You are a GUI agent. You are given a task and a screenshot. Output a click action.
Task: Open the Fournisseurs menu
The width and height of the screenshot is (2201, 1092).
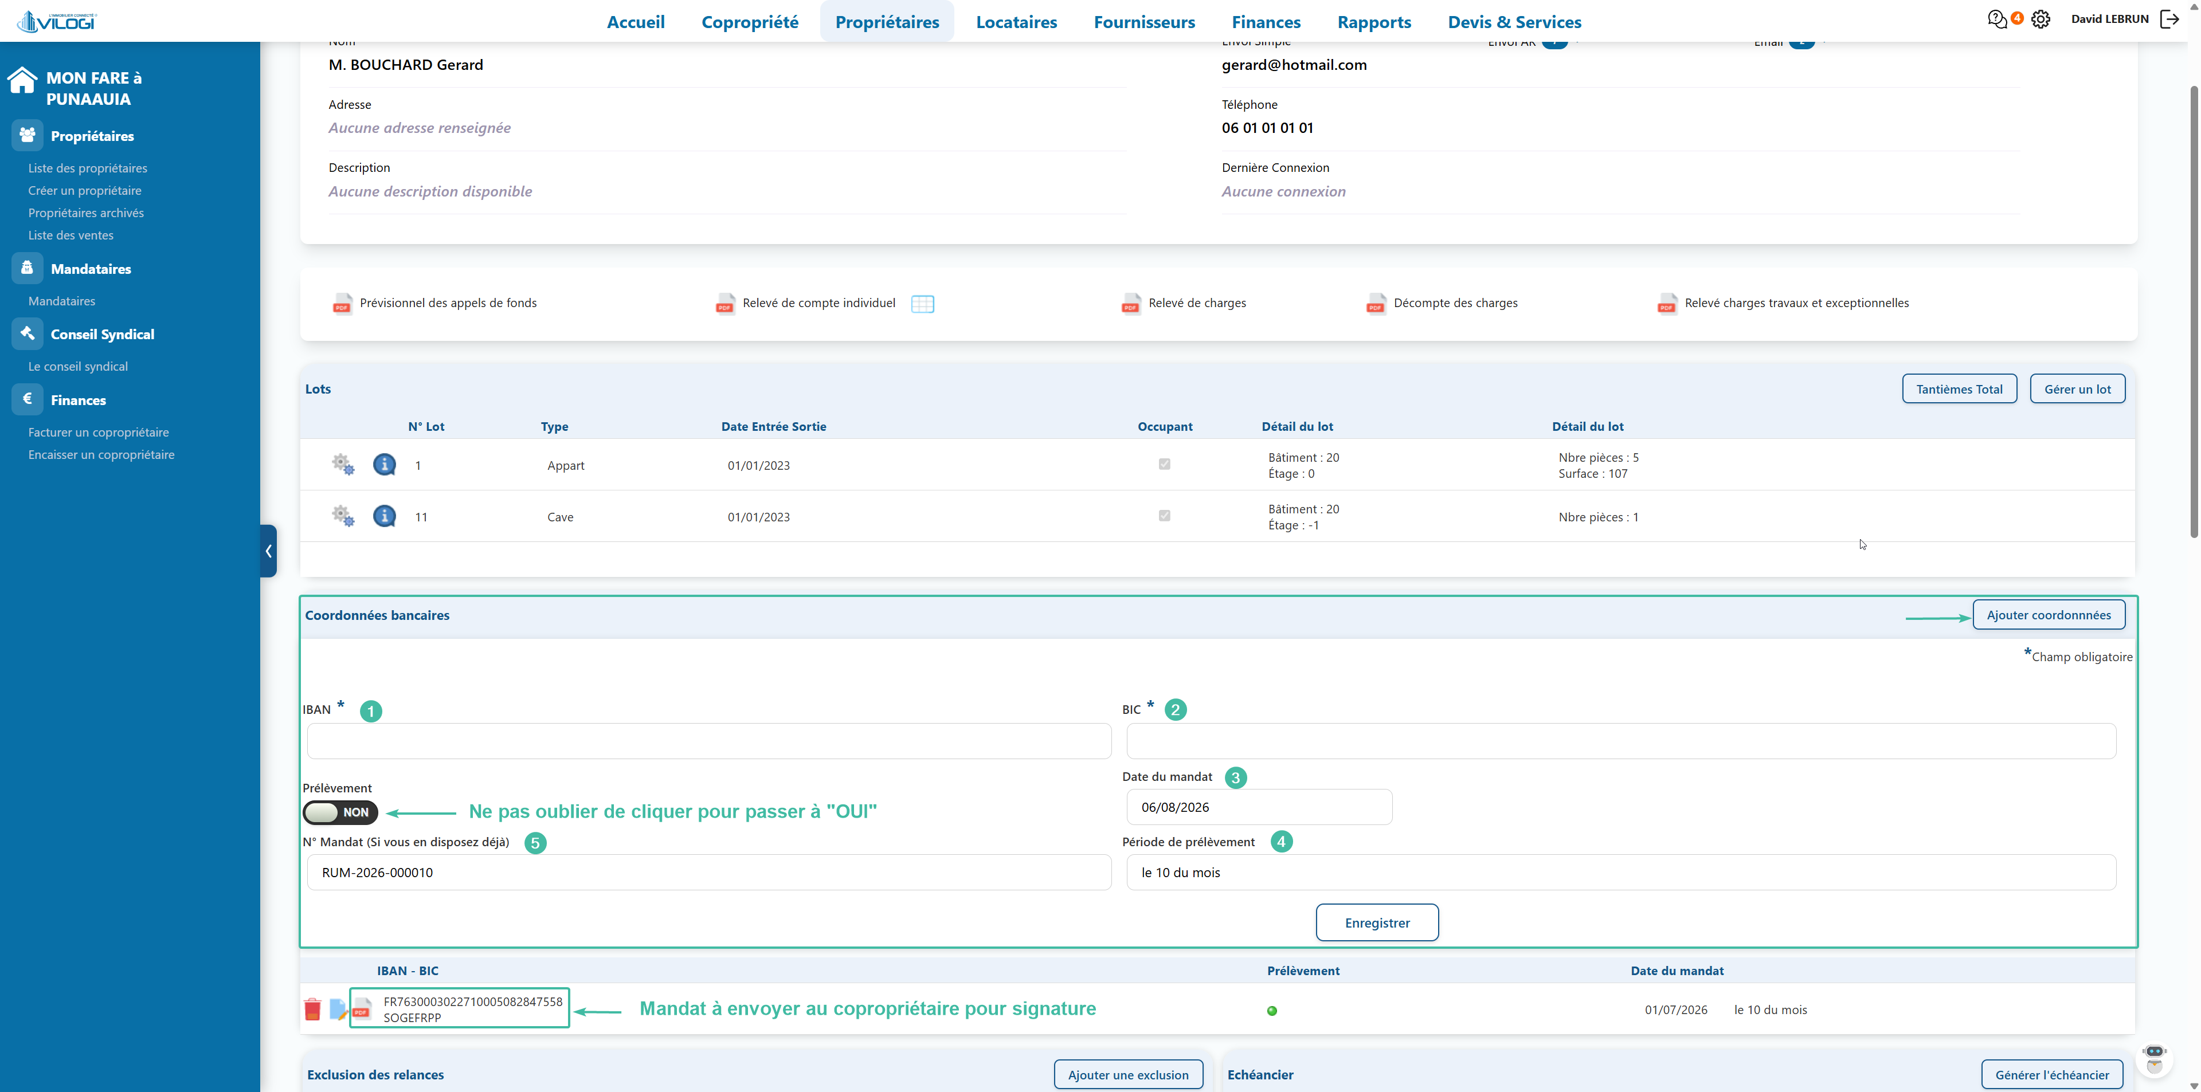(x=1144, y=21)
